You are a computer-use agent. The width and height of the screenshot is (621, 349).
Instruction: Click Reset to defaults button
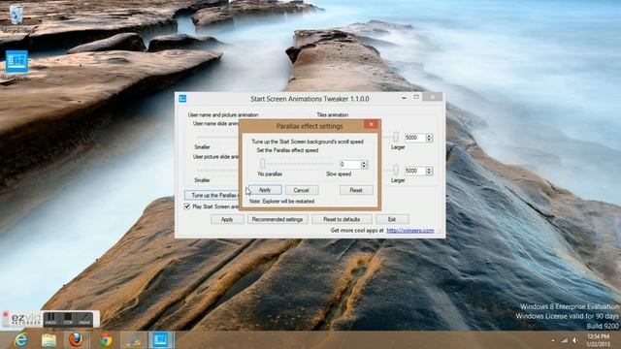tap(342, 219)
